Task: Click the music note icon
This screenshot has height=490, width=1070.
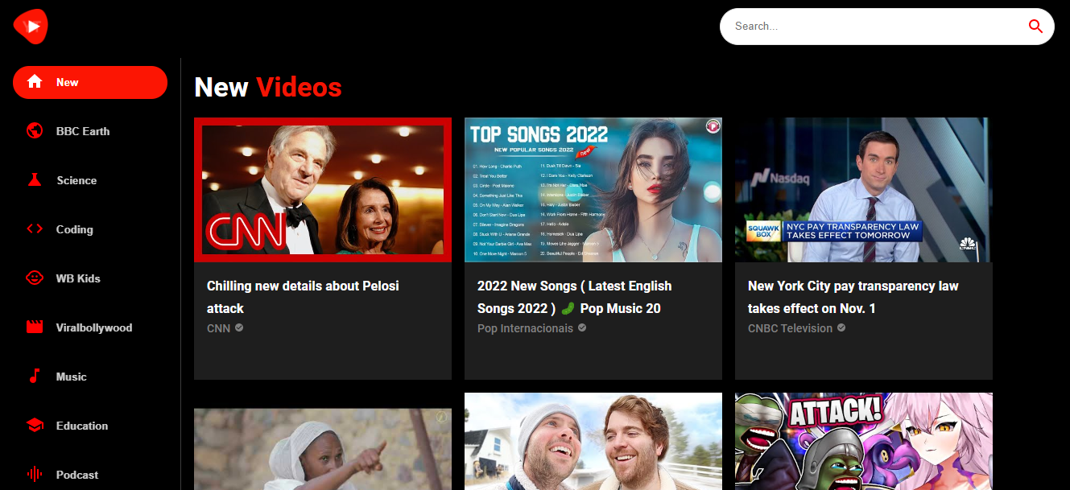Action: point(35,377)
